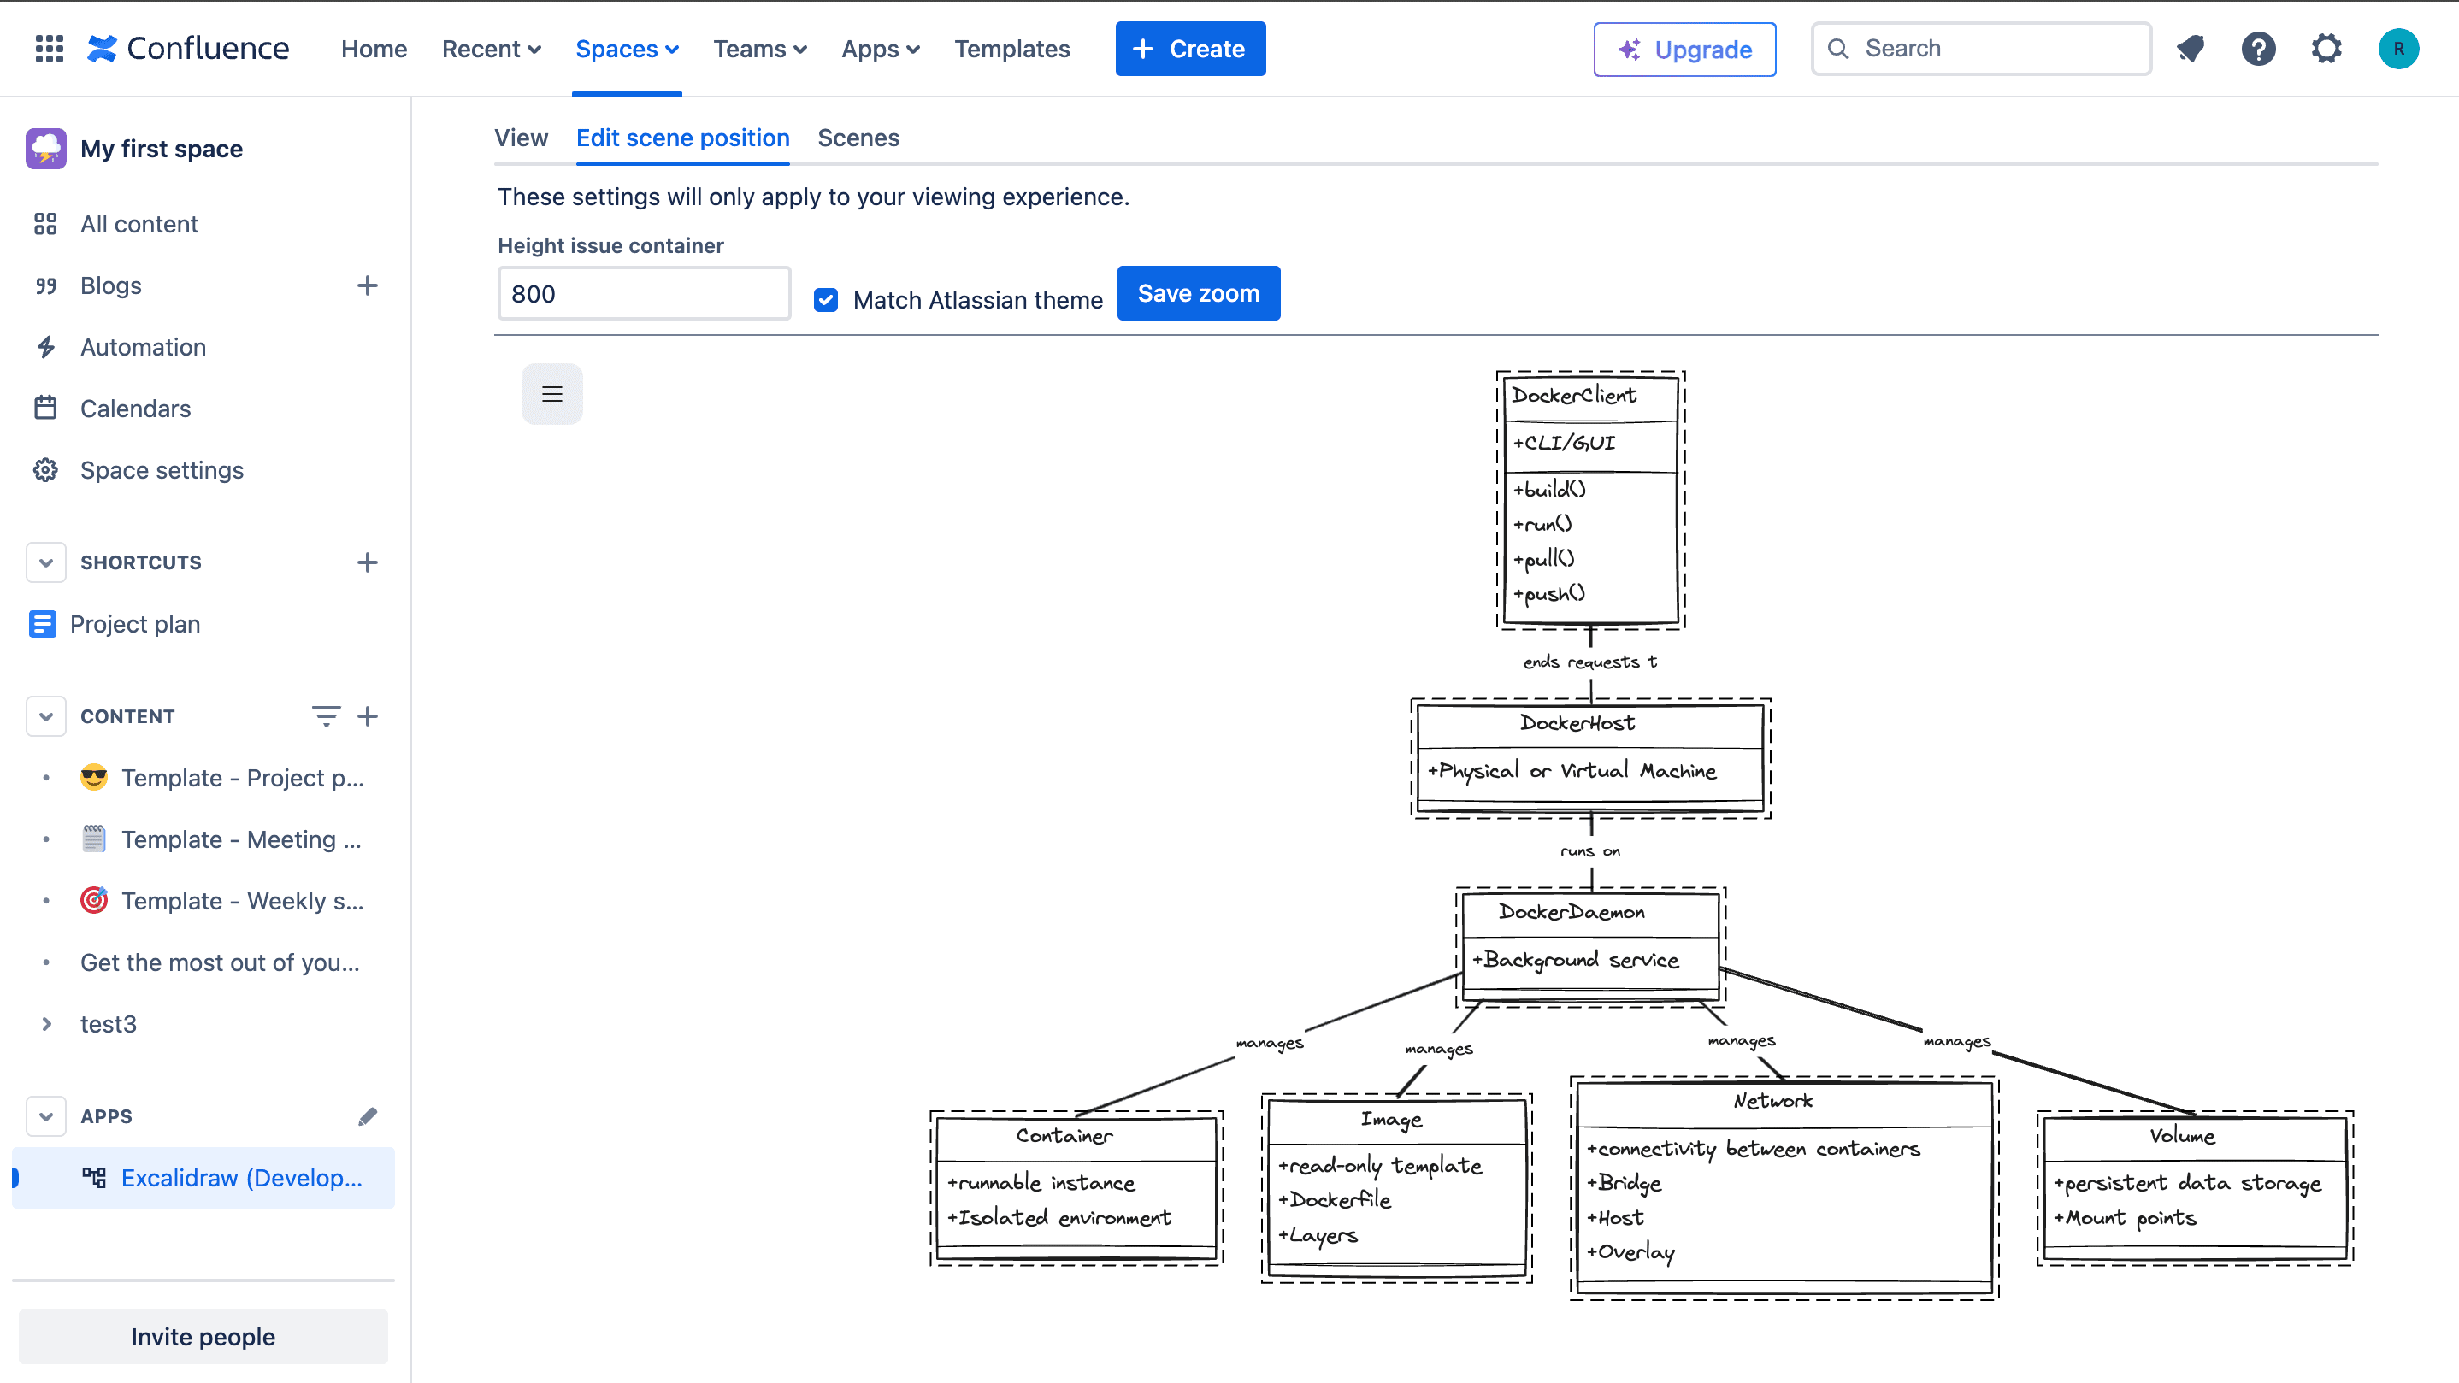Open Get the most out of page
Screen dimensions: 2459x1383
tap(221, 962)
